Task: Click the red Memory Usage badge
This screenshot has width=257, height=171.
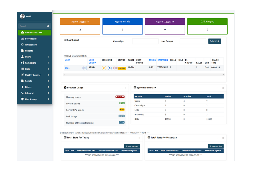Action: click(120, 97)
